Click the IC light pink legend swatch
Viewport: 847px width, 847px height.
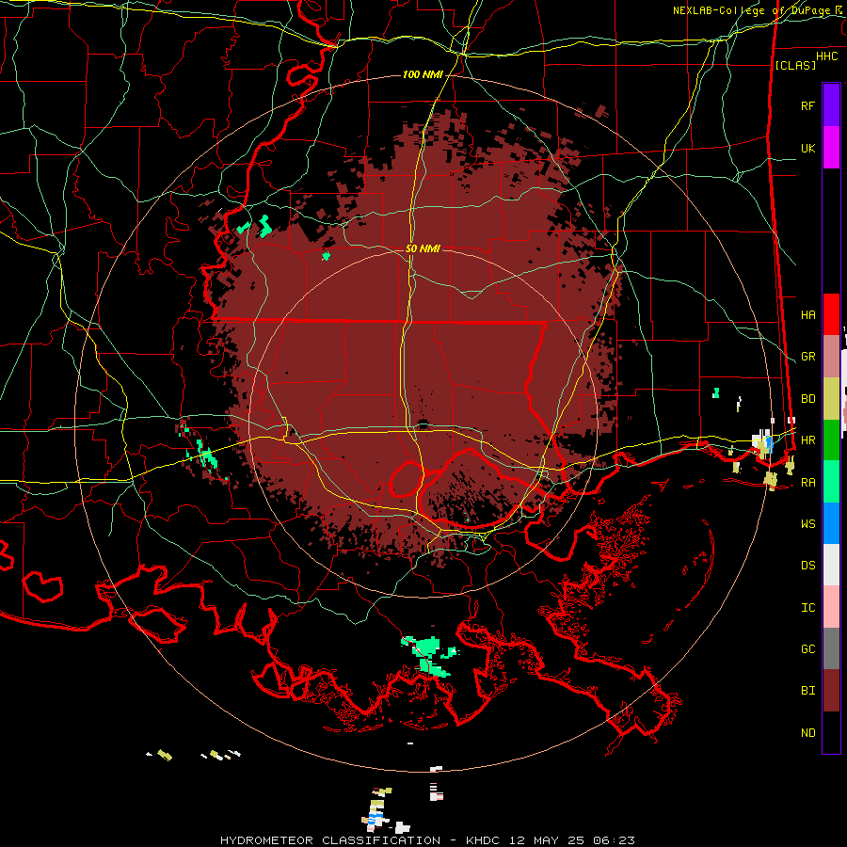coord(831,607)
